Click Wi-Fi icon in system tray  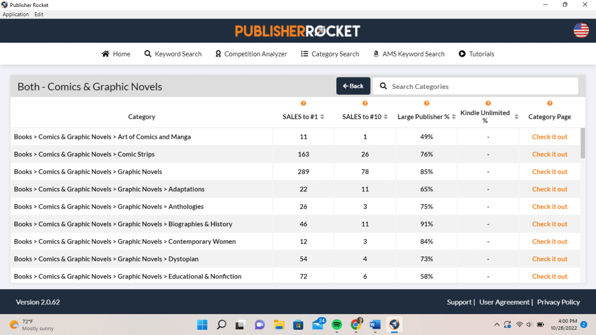coord(519,325)
